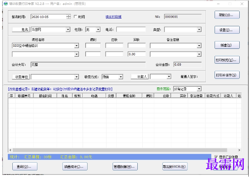Expand the second row course name dropdown

coord(76,54)
